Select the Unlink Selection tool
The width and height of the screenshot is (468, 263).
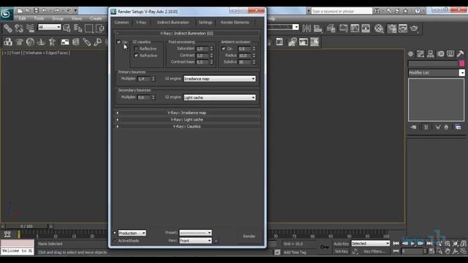pyautogui.click(x=19, y=28)
